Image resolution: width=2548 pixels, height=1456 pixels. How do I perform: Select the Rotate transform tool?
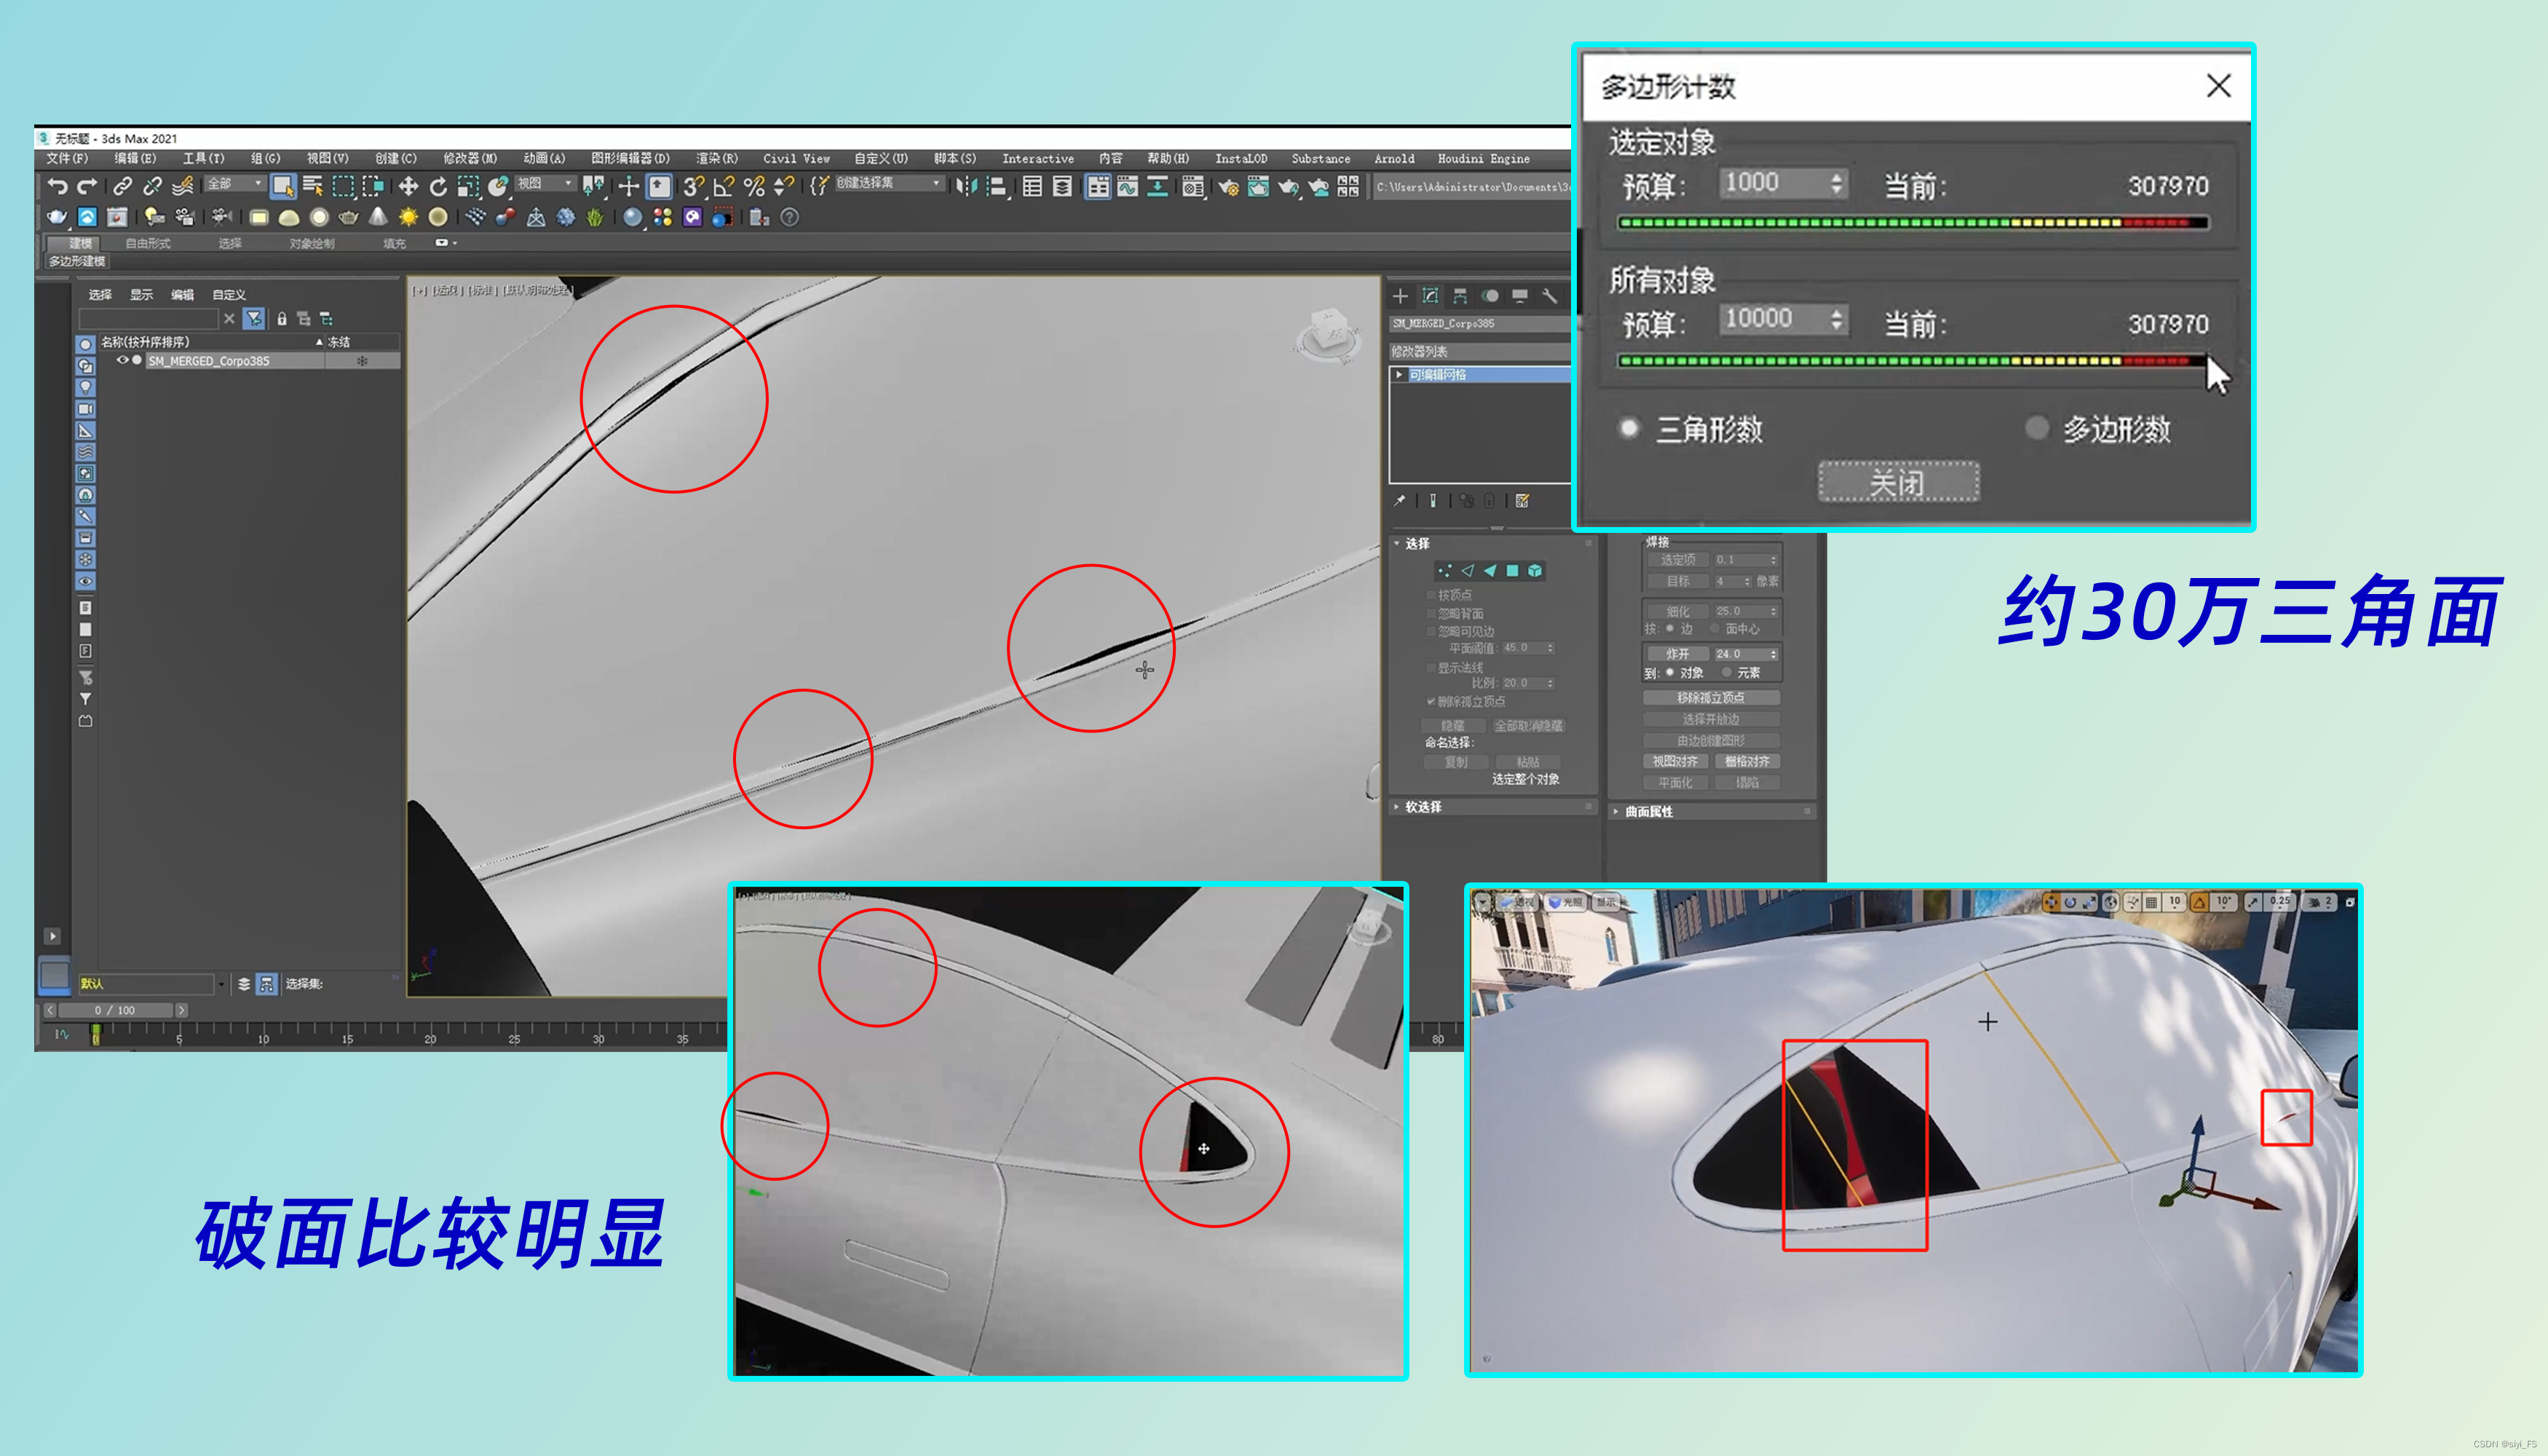(x=438, y=186)
